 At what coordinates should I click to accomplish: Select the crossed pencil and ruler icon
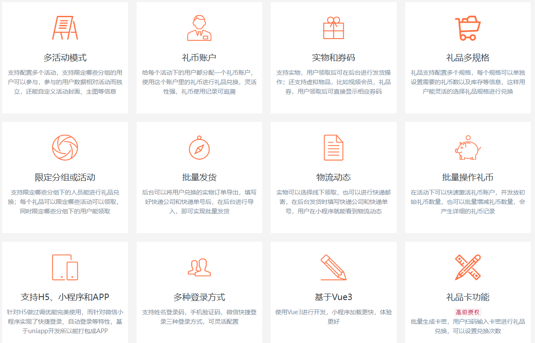tap(468, 267)
